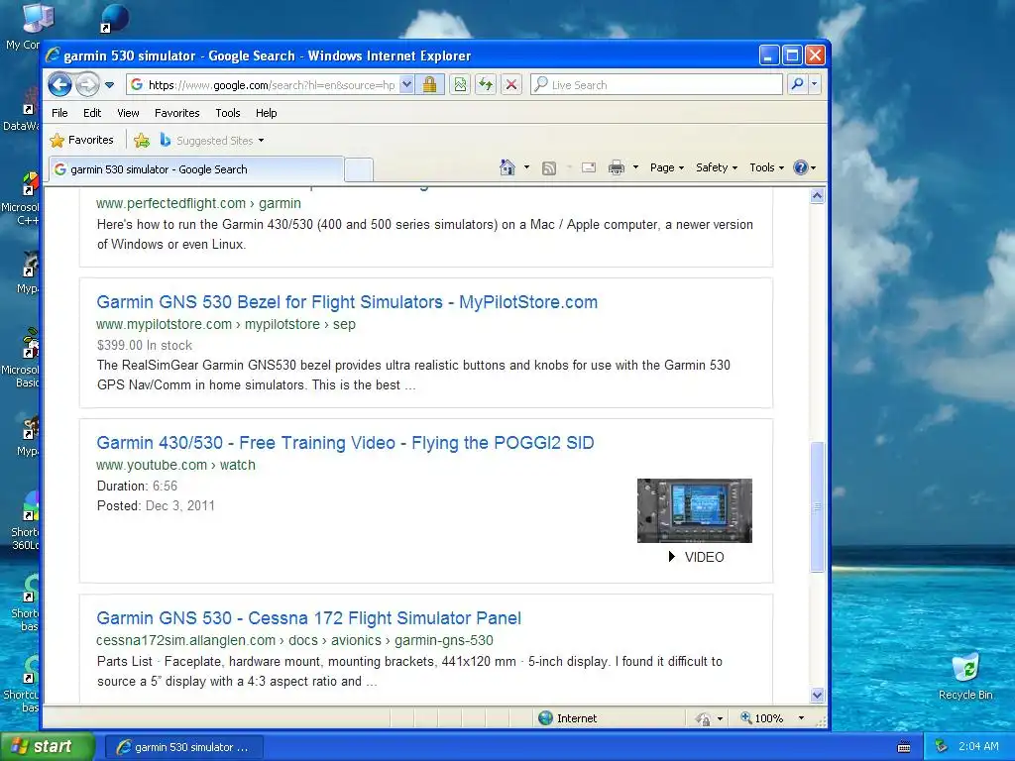Open the Garmin GNS 530 Bezel link

coord(347,302)
